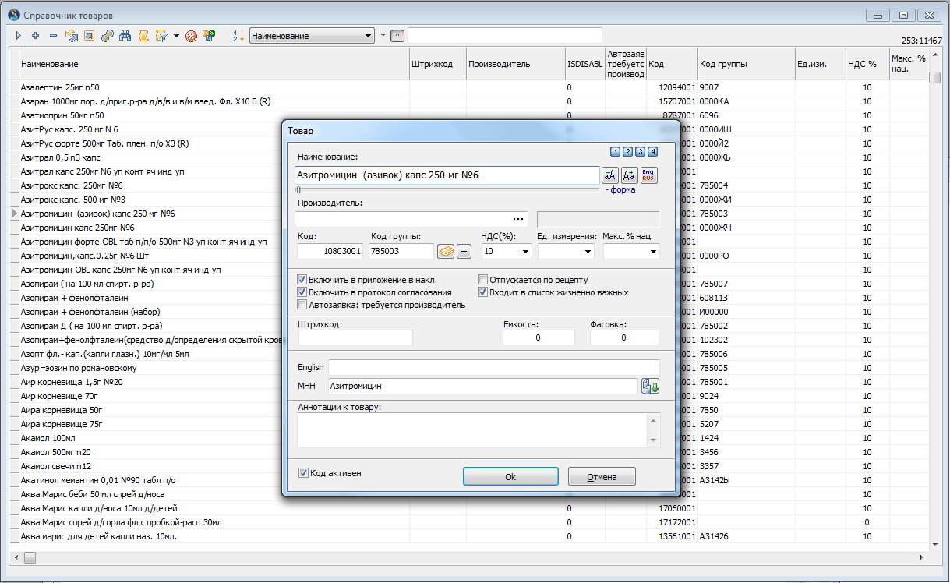
Task: Open manufacturer selection via ellipsis button
Action: tap(518, 219)
